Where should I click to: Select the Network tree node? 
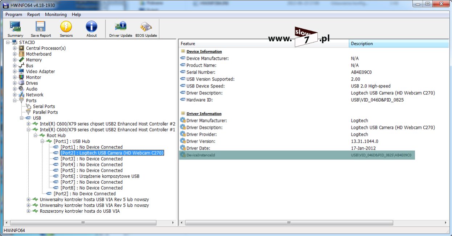[x=34, y=95]
